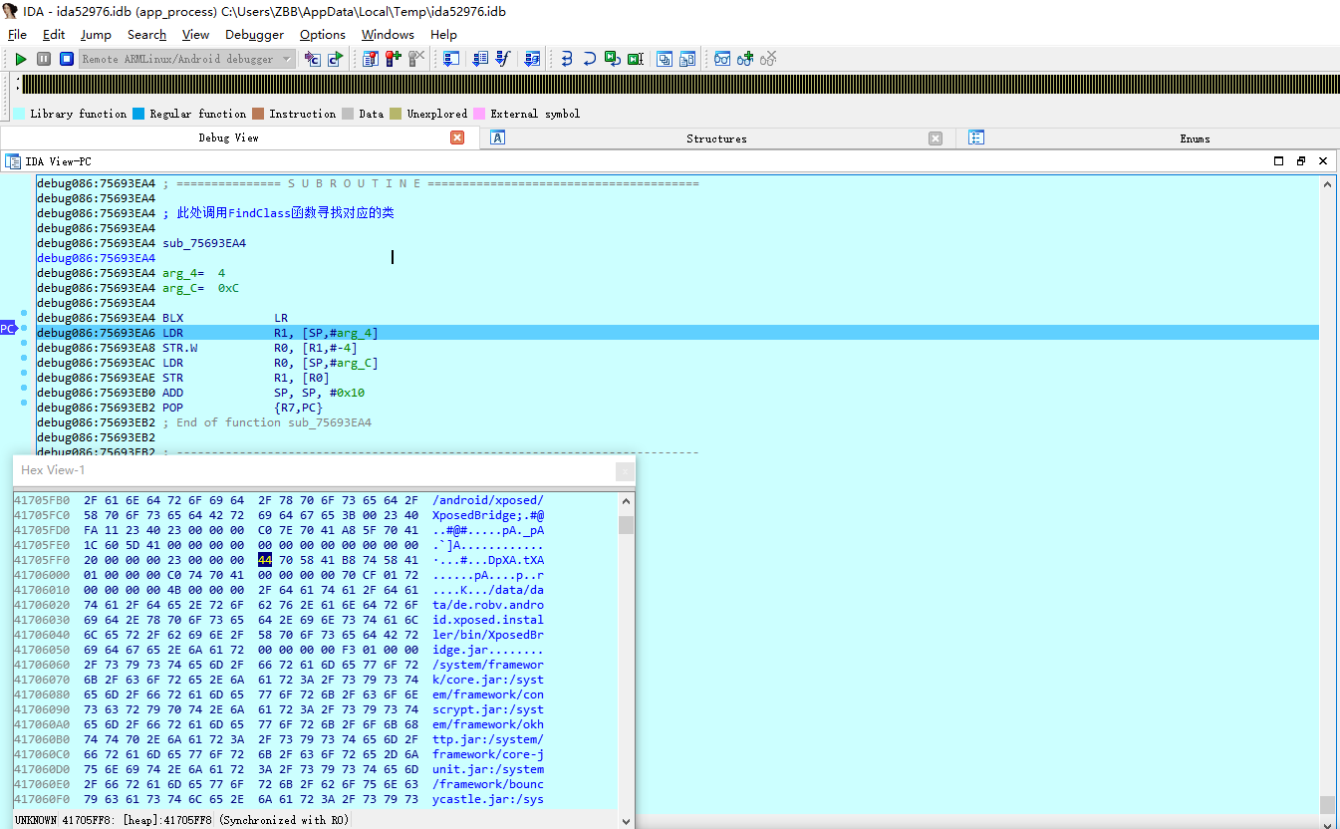Open the Options menu

pyautogui.click(x=323, y=35)
